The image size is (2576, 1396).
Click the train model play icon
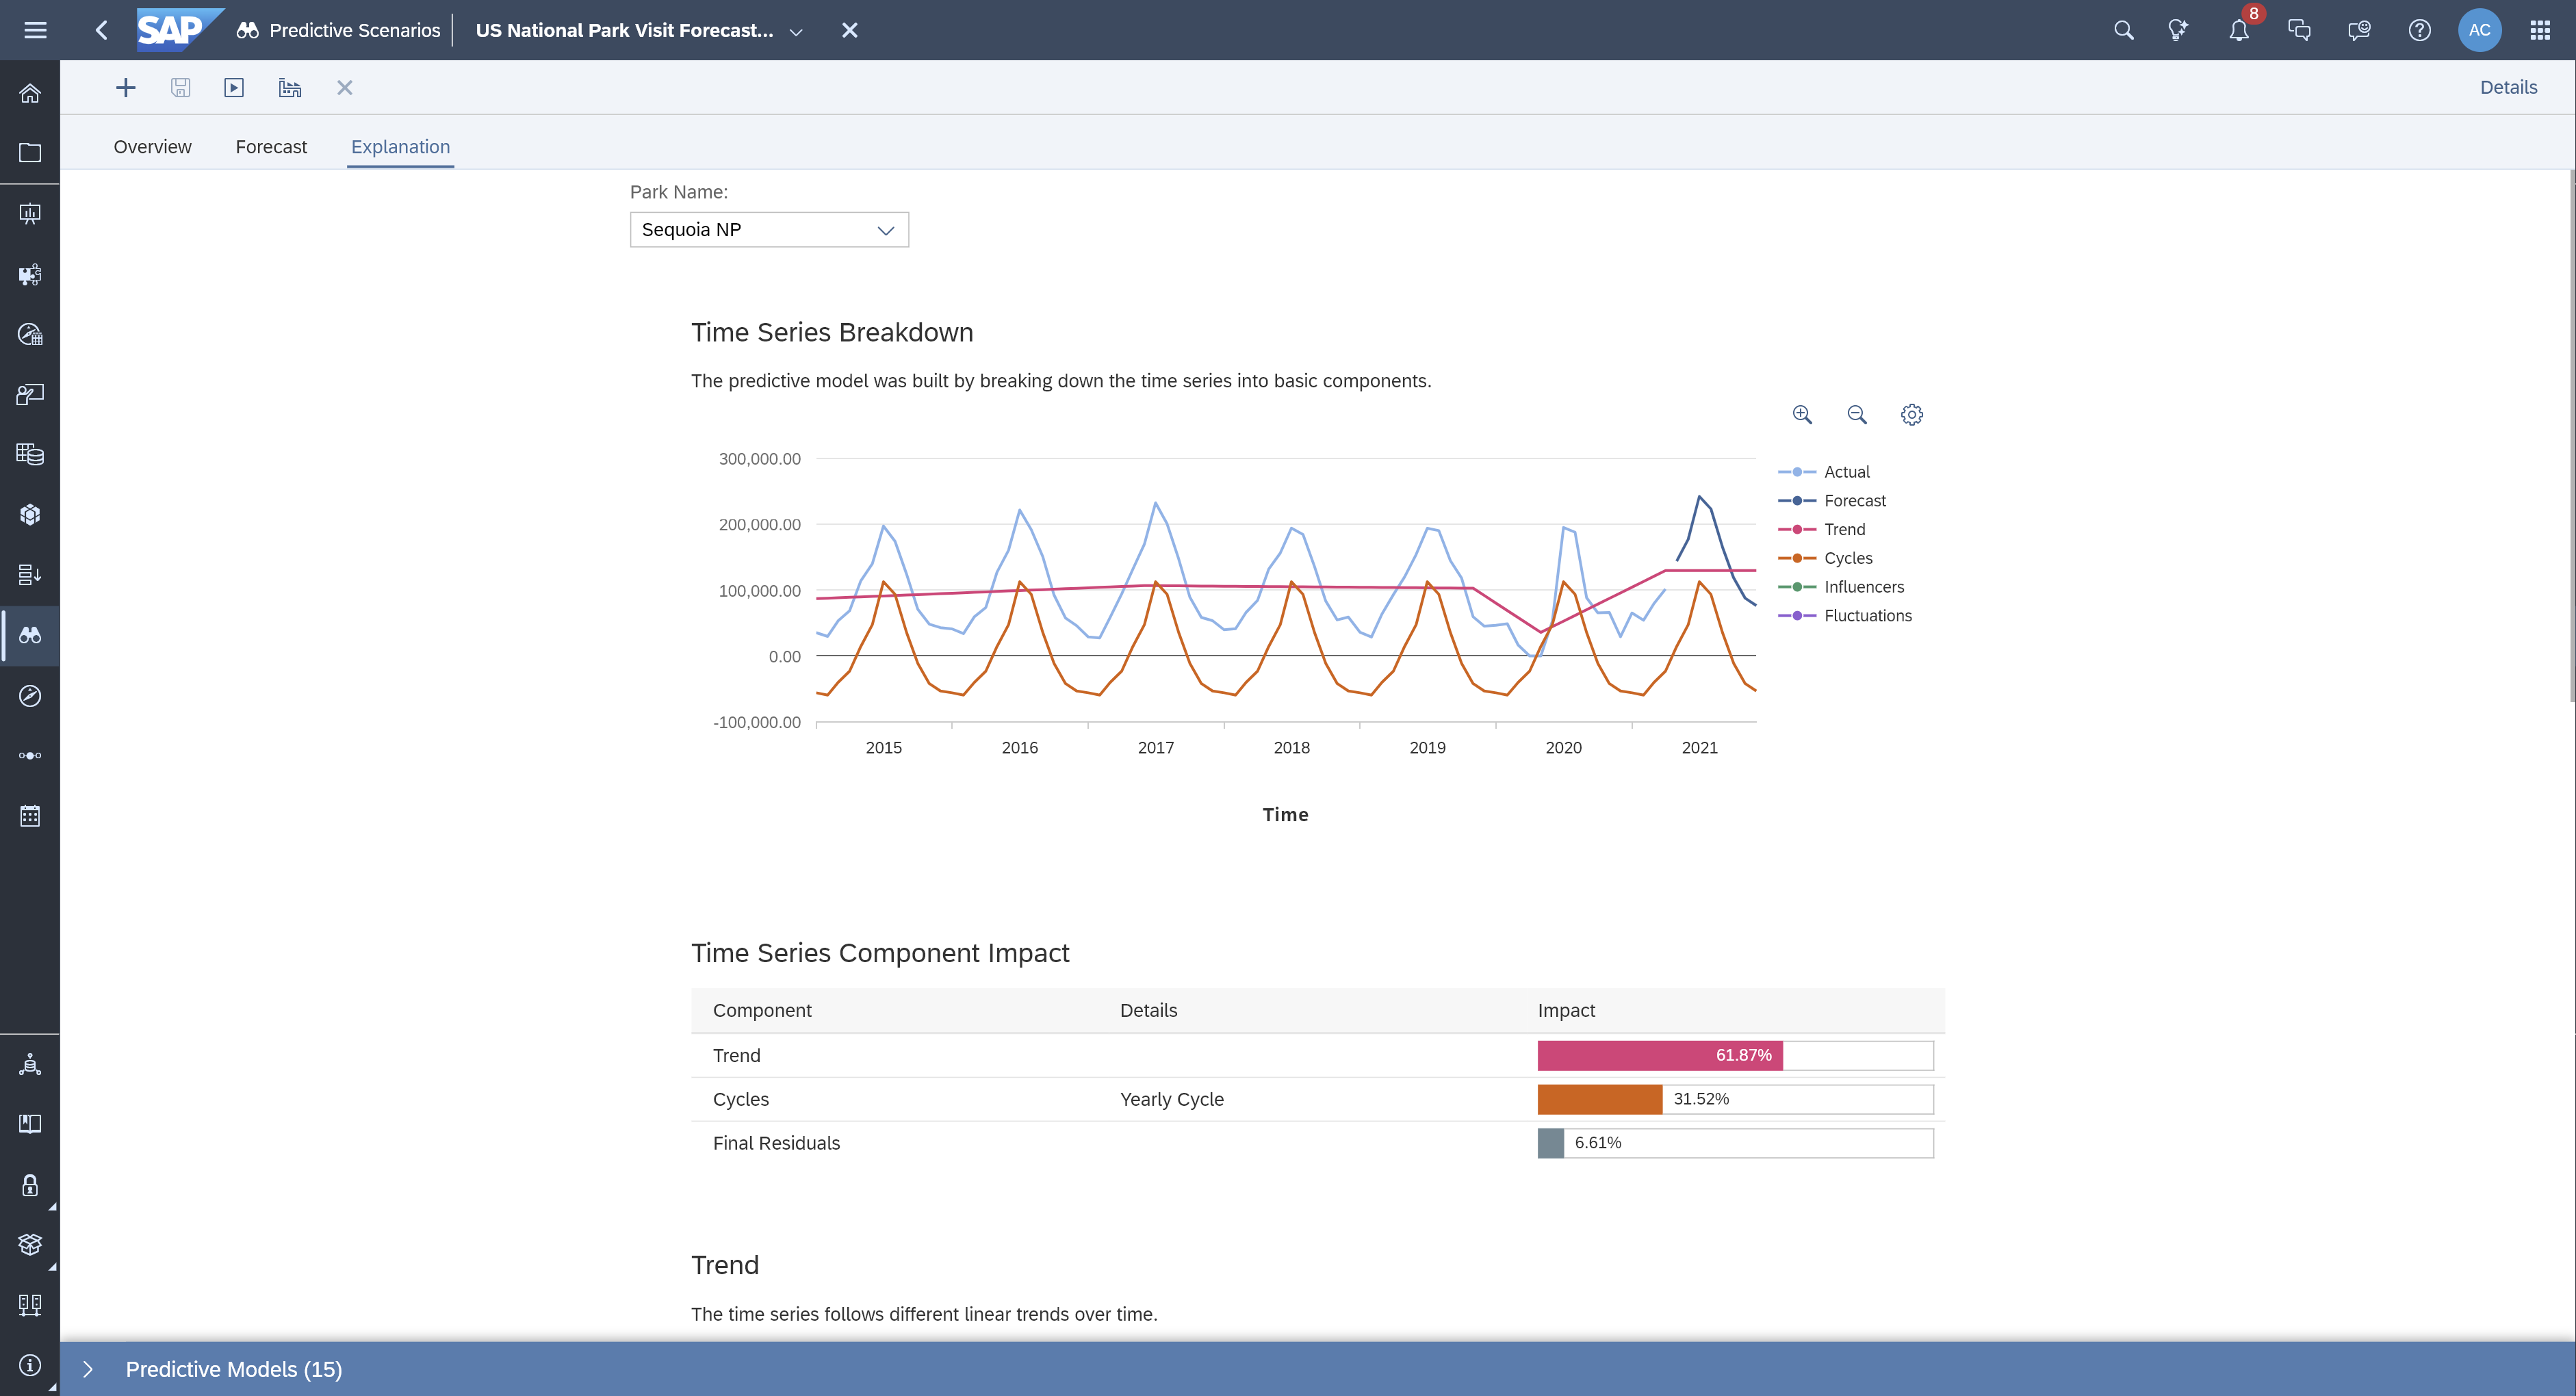tap(234, 88)
